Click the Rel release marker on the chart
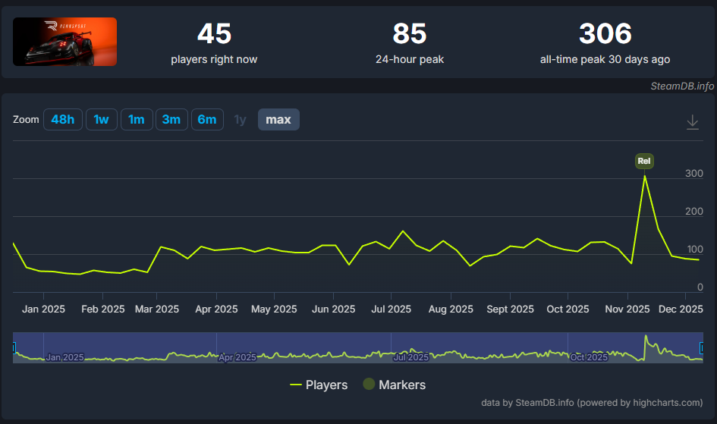The width and height of the screenshot is (717, 424). pos(644,161)
